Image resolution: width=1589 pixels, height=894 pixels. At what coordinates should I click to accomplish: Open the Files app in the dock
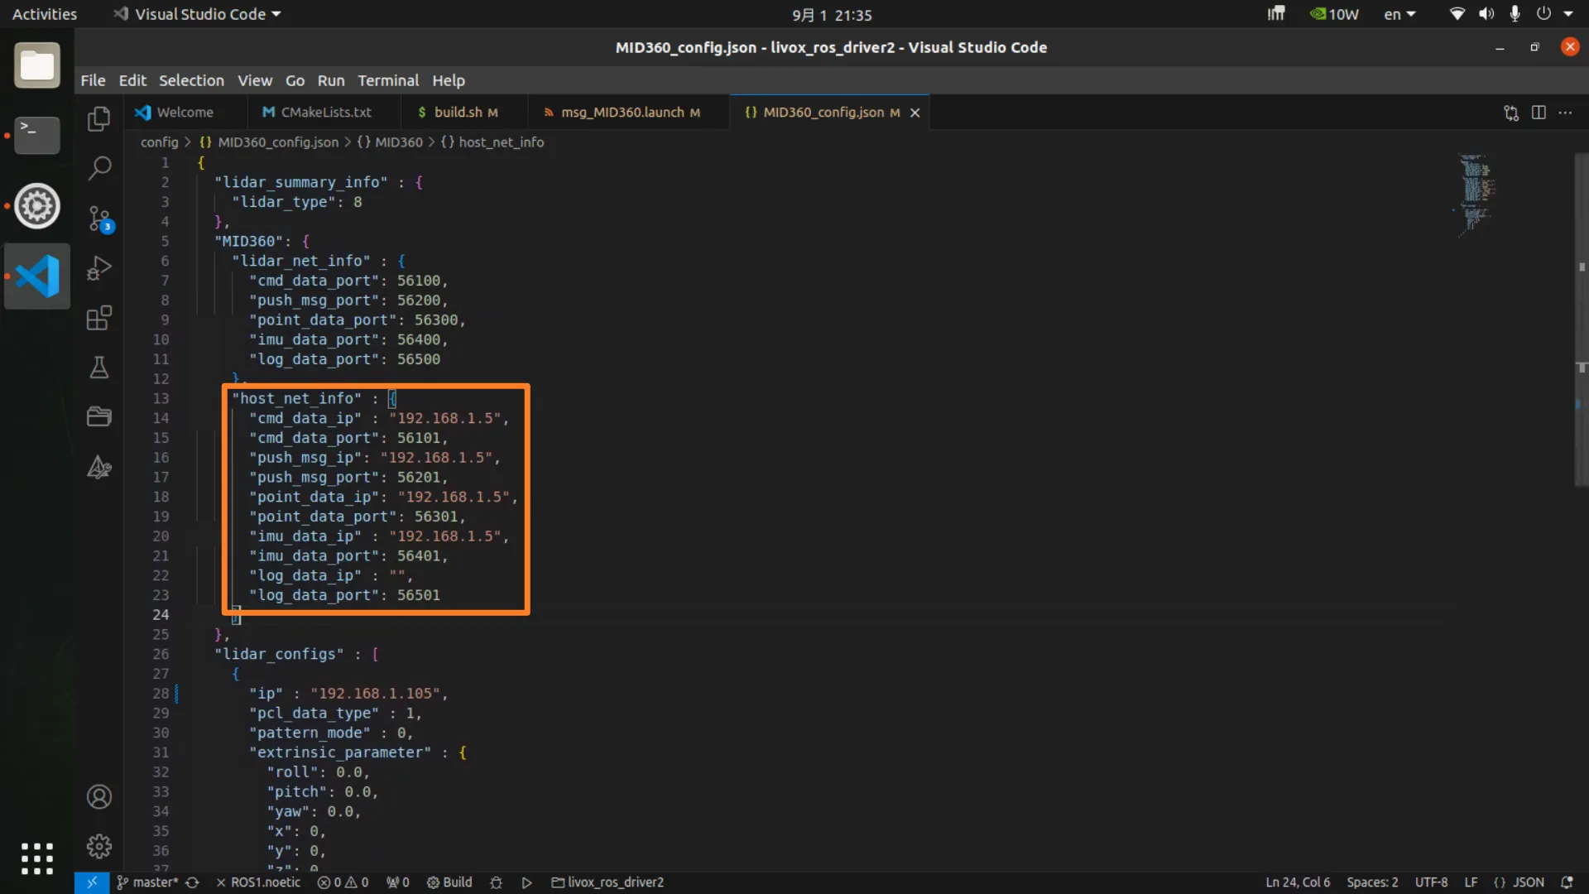[37, 65]
